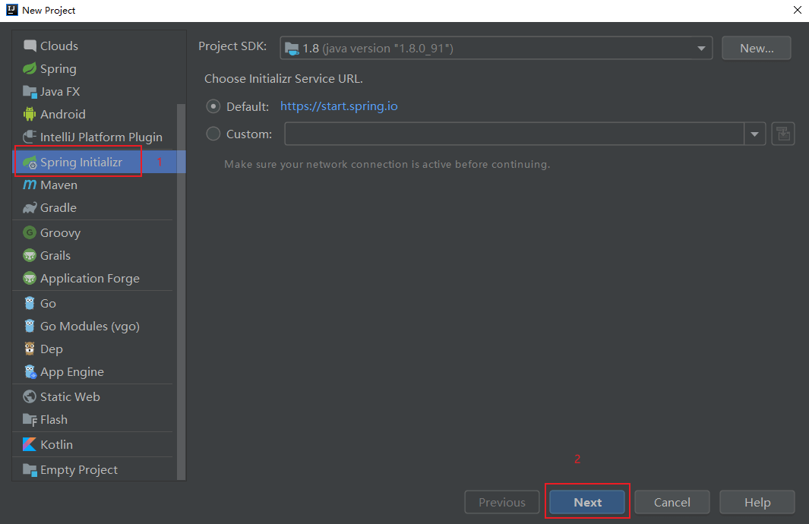Select the Custom initializr service radio button
Image resolution: width=809 pixels, height=524 pixels.
(x=213, y=134)
